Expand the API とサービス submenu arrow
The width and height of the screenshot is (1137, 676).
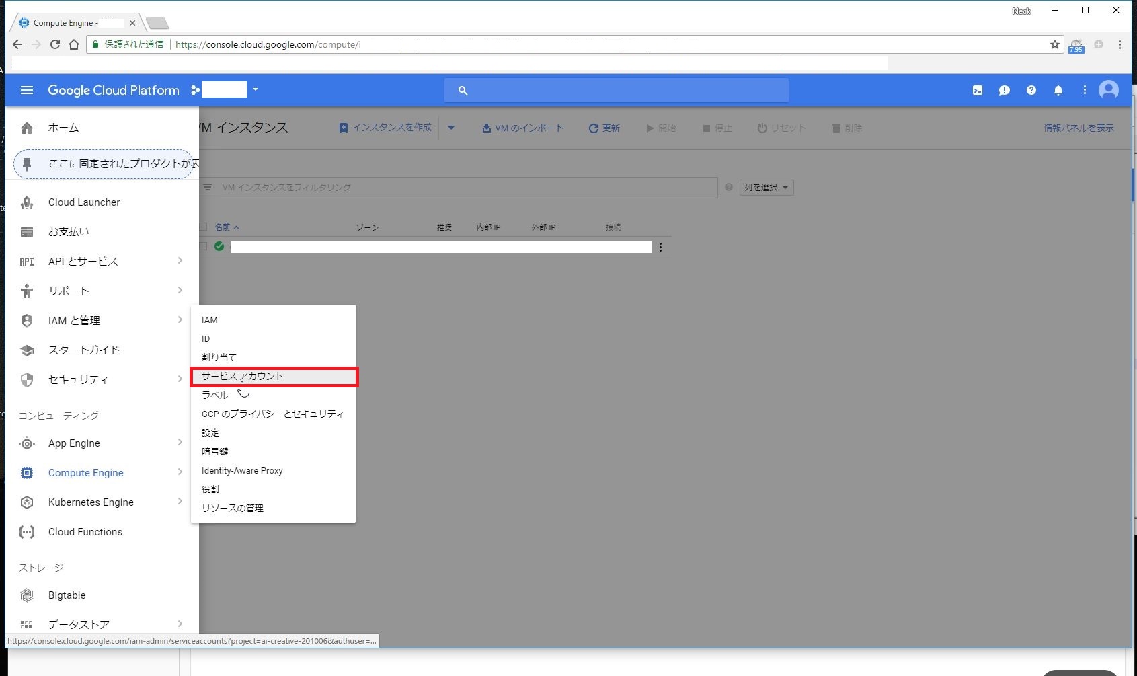180,261
